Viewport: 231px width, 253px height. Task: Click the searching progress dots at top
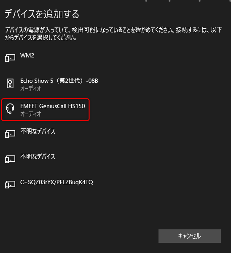tap(188, 1)
